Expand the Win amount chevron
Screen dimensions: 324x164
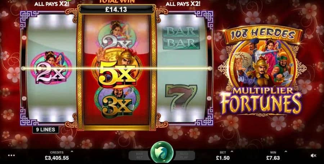click(x=286, y=151)
